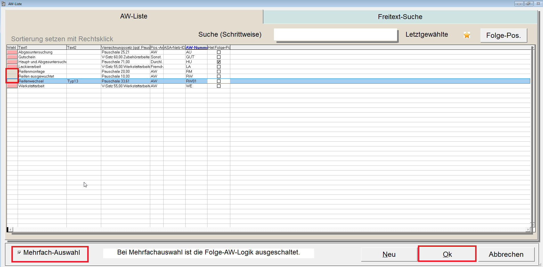Toggle Folge-Pos checkbox in Reifen ausgewuchtet row
The width and height of the screenshot is (543, 267).
tap(219, 76)
